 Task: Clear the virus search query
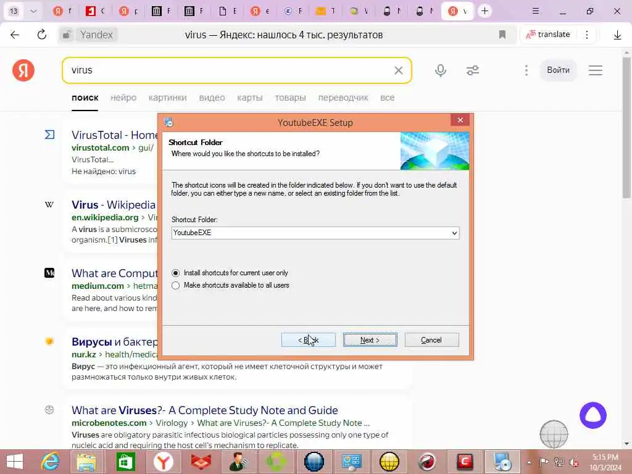[399, 70]
